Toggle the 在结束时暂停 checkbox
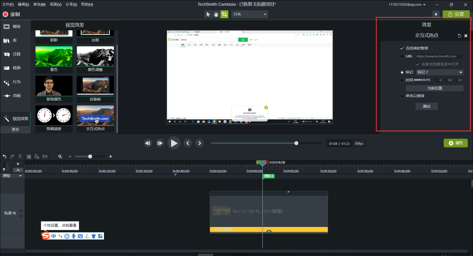473x256 pixels. pos(402,48)
